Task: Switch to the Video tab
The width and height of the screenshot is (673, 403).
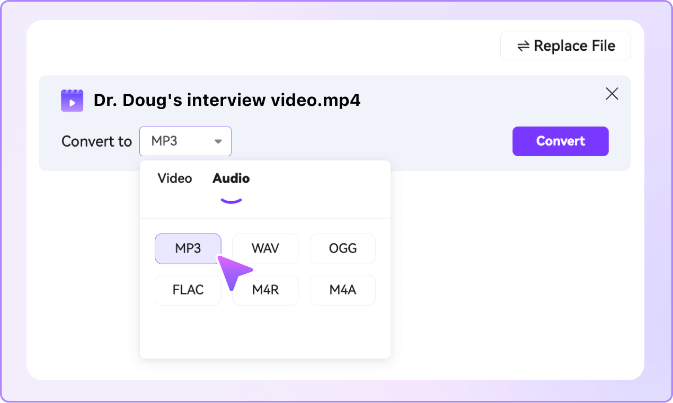Action: pos(174,178)
